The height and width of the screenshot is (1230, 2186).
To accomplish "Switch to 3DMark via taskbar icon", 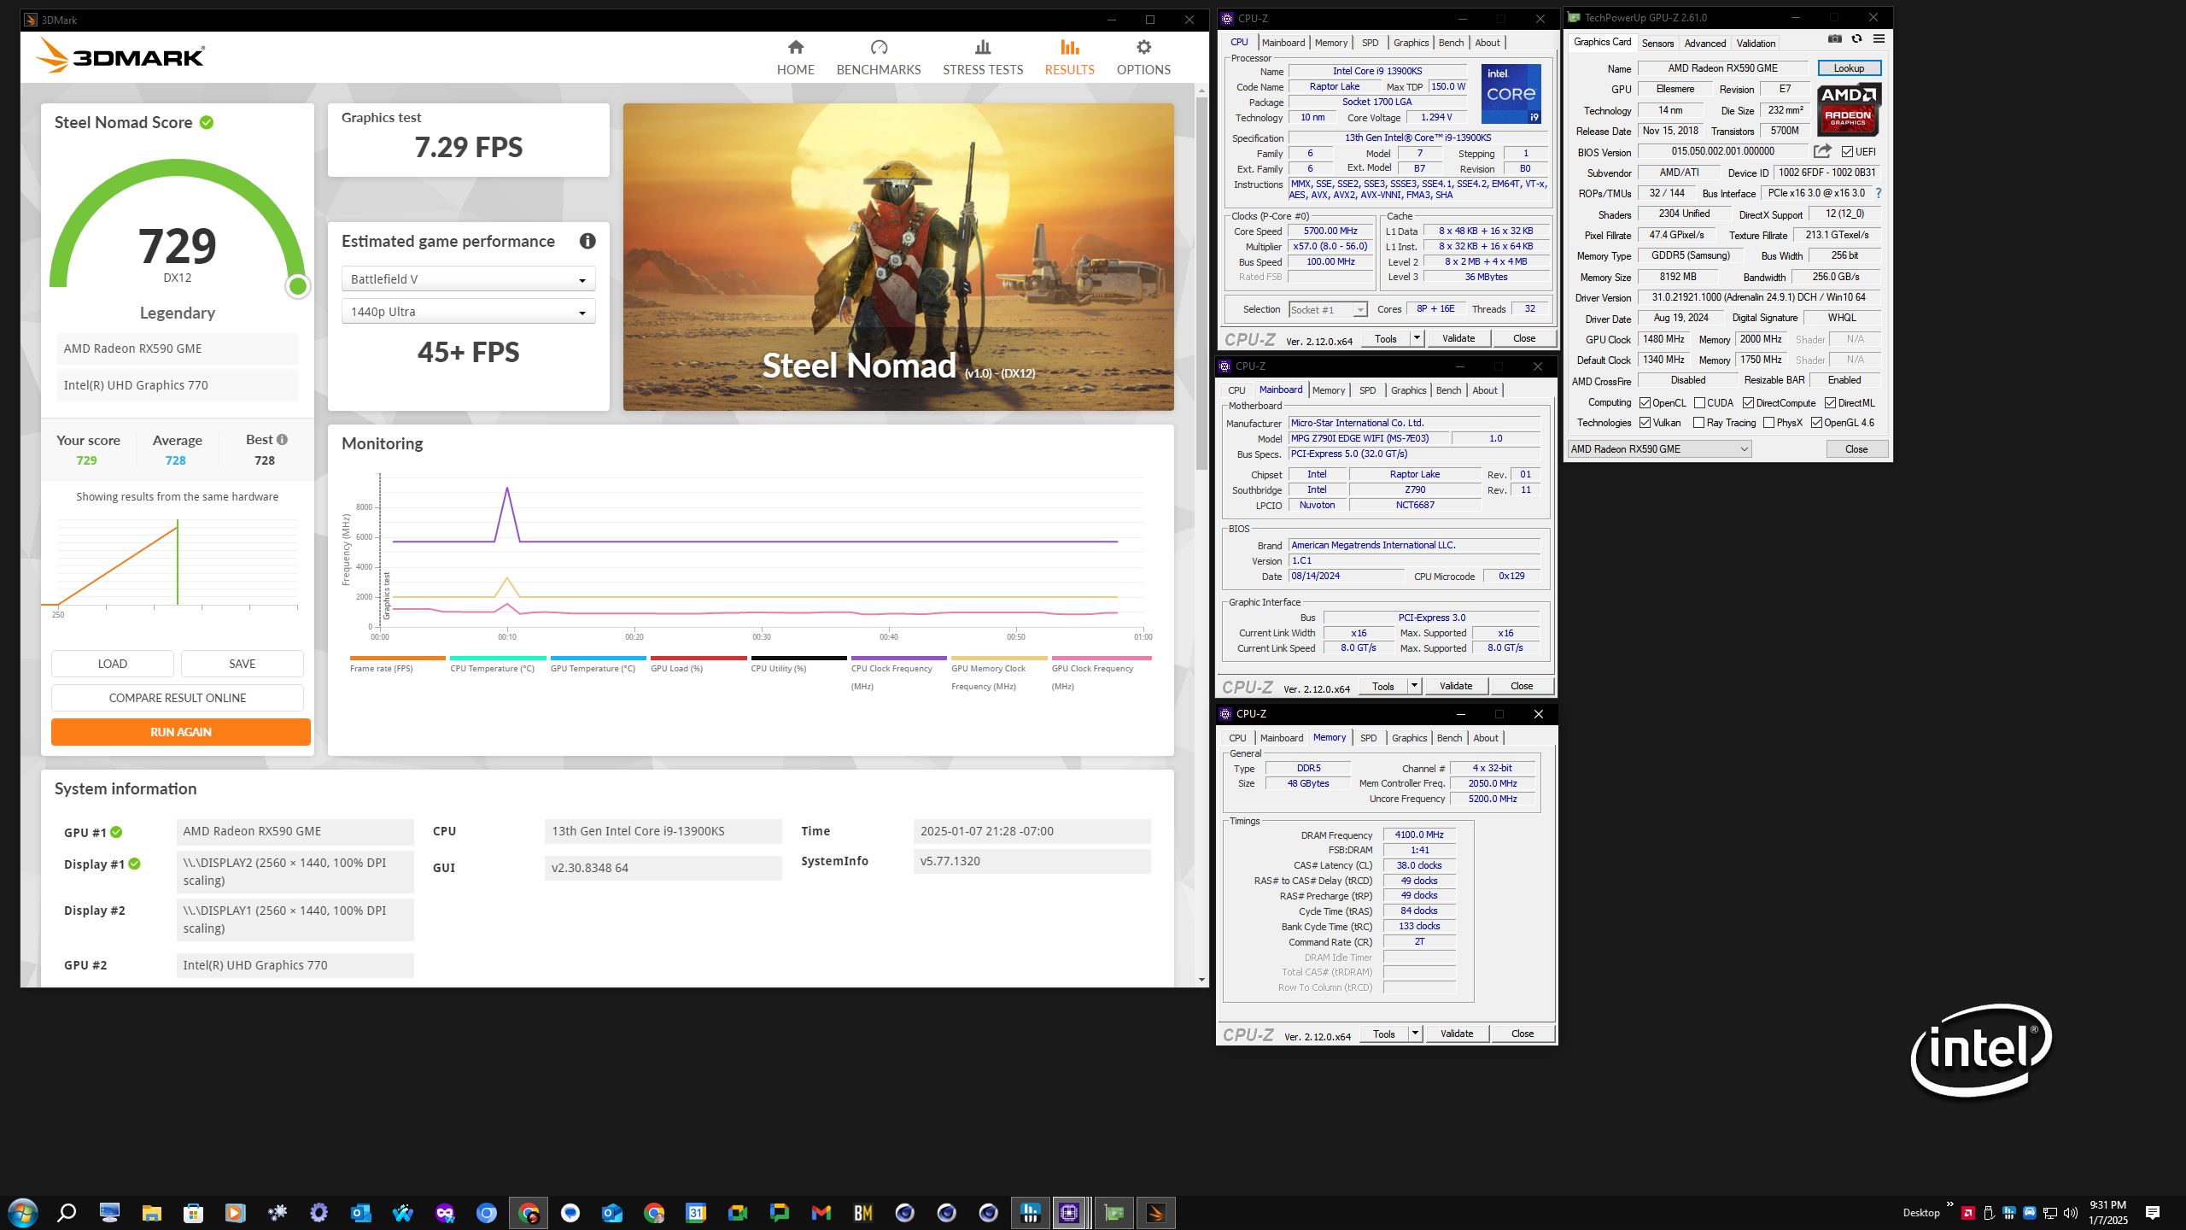I will click(1155, 1212).
